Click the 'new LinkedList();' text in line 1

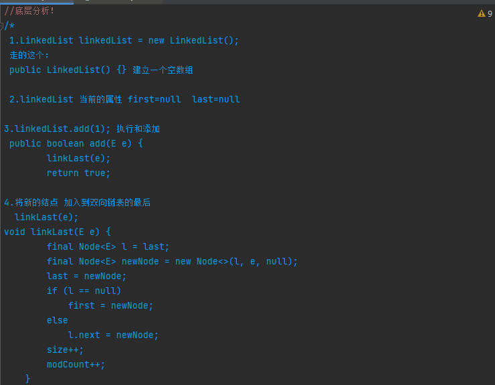193,40
